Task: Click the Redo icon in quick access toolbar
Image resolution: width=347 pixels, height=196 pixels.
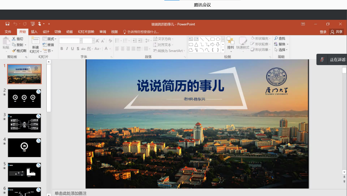Action: tap(25, 24)
